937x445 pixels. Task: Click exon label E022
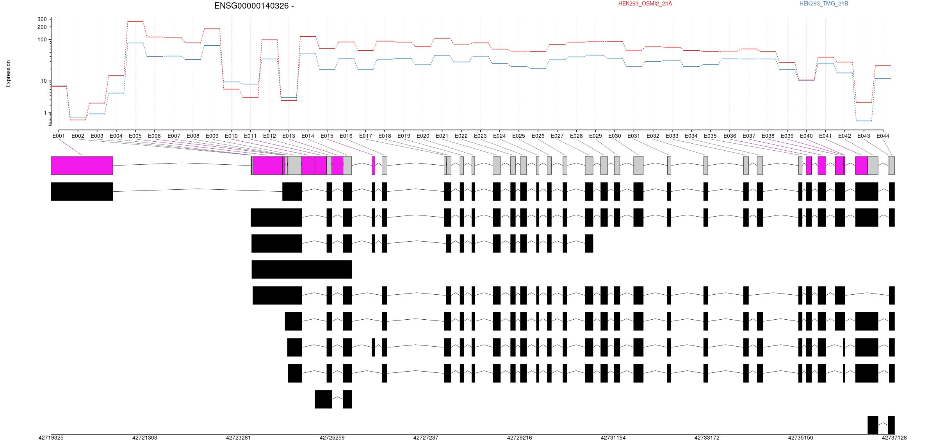(x=461, y=136)
